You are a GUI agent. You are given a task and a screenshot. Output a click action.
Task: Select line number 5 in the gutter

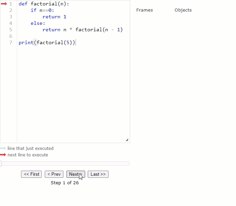11,30
